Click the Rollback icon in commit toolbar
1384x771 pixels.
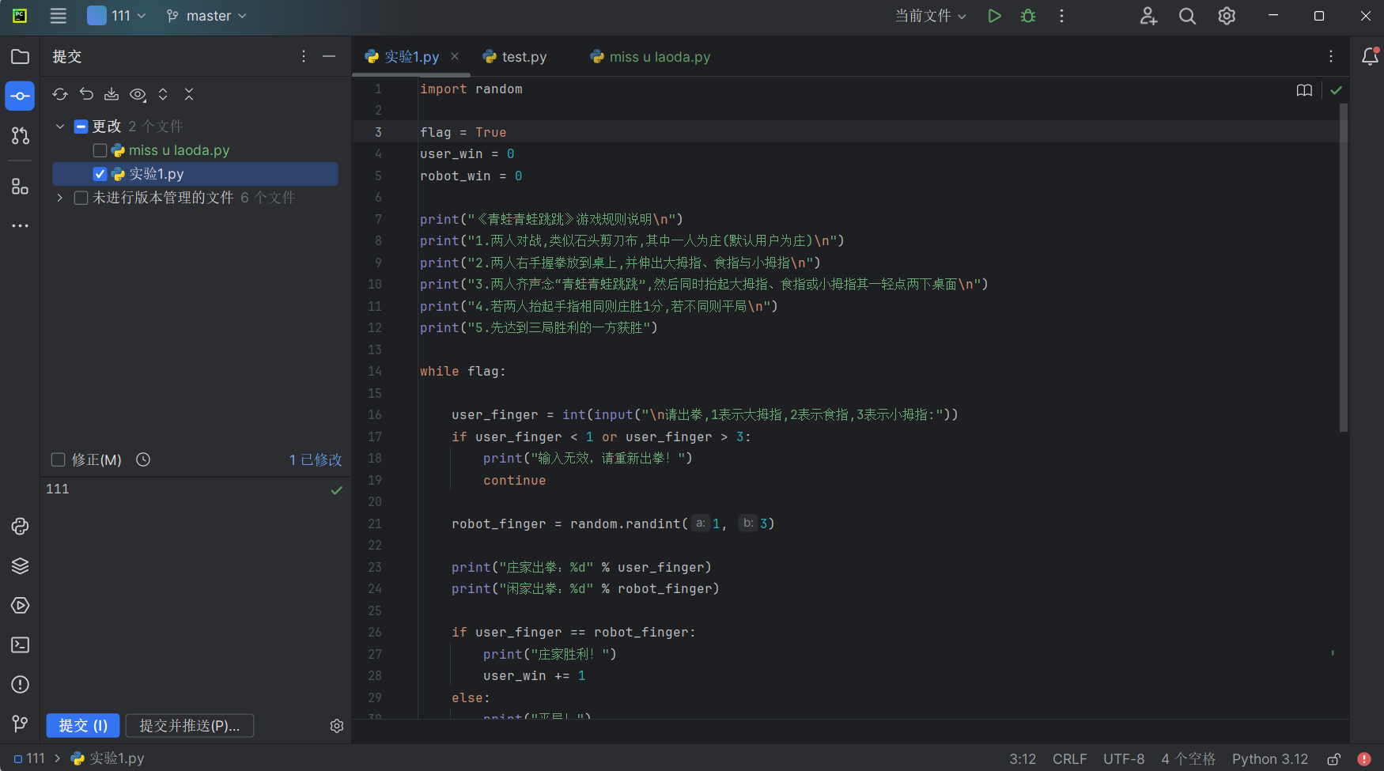86,94
